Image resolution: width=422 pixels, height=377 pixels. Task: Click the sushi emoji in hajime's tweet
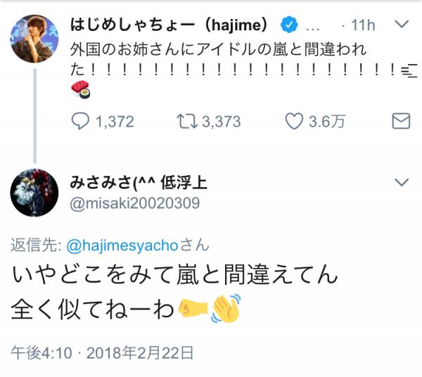pyautogui.click(x=81, y=90)
